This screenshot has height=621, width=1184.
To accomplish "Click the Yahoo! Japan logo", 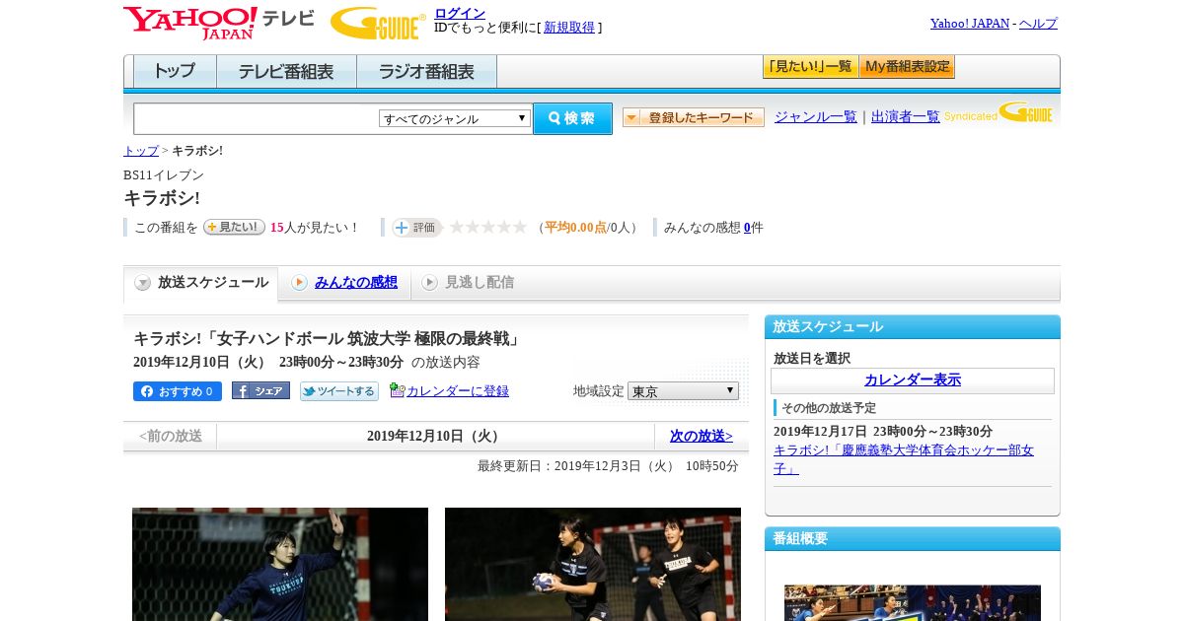I will [x=189, y=23].
